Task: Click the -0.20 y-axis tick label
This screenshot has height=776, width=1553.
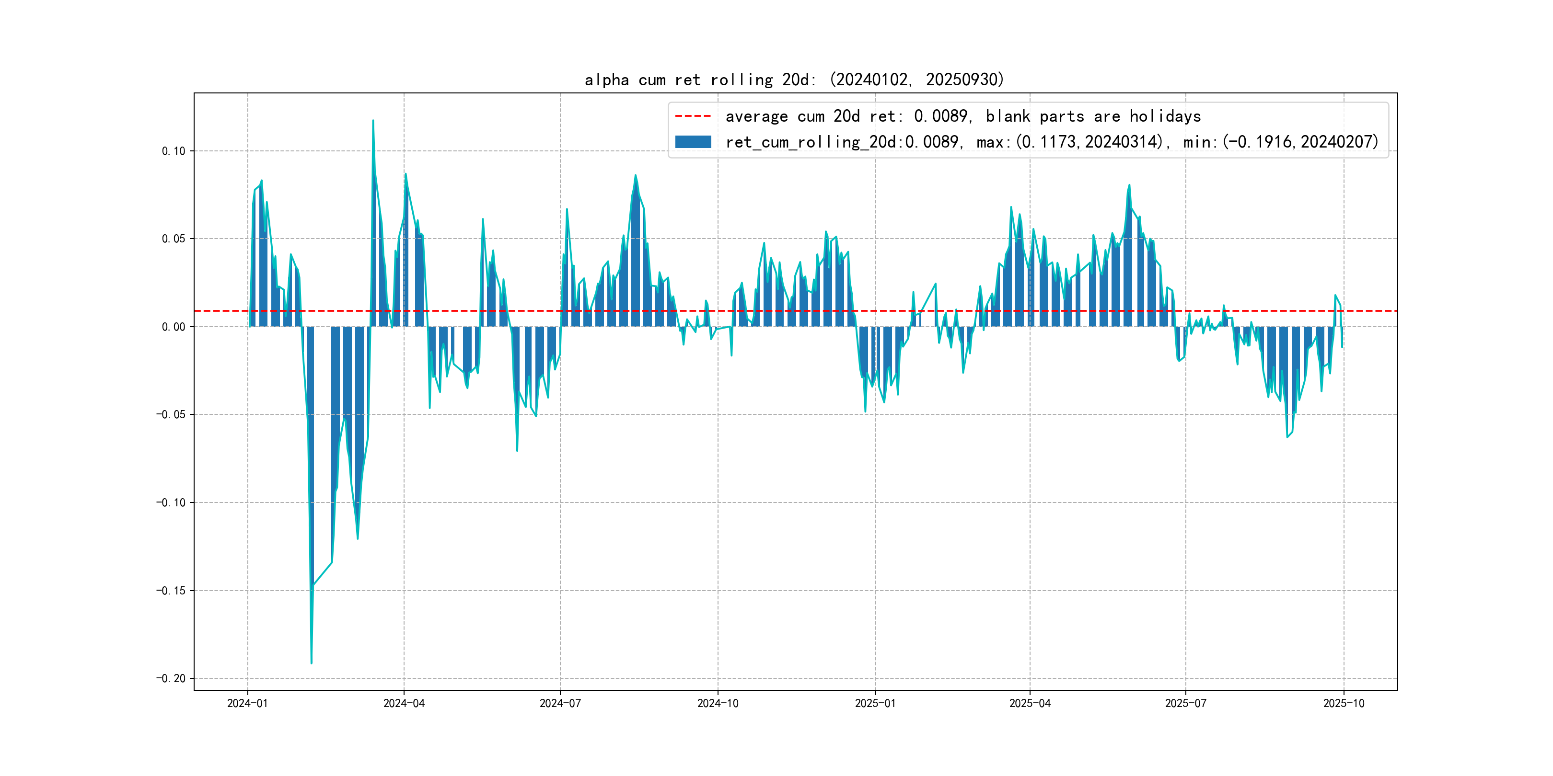Action: coord(171,678)
